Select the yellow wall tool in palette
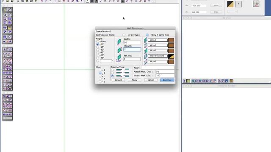The width and height of the screenshot is (271, 152). pos(9,28)
